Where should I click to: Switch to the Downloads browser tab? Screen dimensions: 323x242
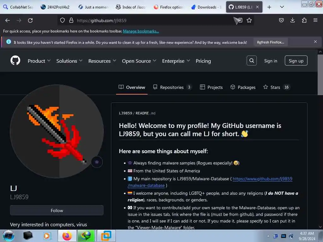pyautogui.click(x=206, y=7)
